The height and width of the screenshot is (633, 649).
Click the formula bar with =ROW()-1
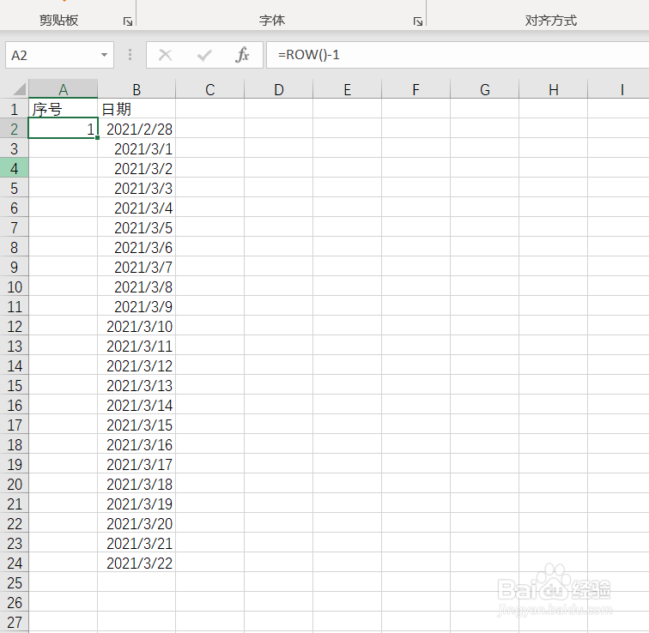(458, 55)
